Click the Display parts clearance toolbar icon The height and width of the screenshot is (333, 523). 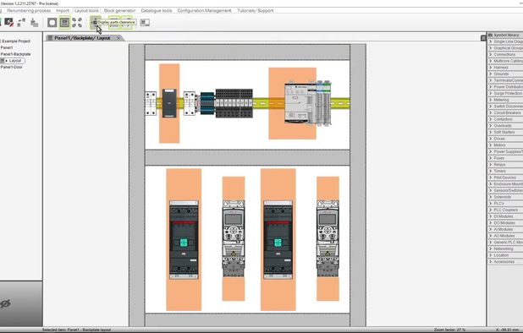(95, 23)
